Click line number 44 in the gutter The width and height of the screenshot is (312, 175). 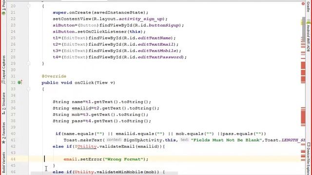click(x=13, y=159)
